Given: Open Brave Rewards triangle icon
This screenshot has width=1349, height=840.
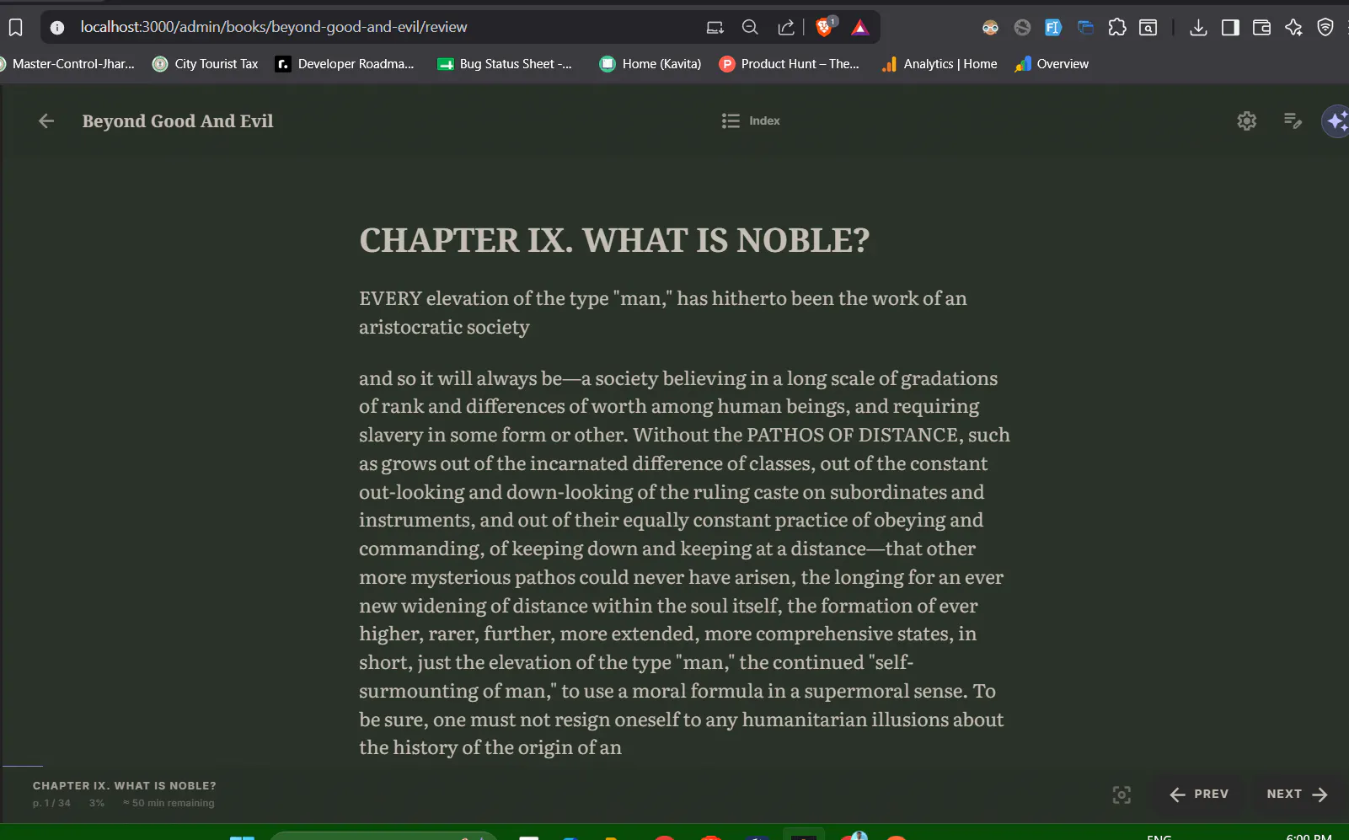Looking at the screenshot, I should click(859, 28).
